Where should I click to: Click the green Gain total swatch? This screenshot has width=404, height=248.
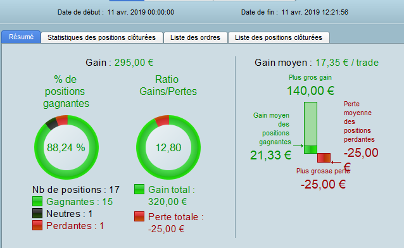coord(139,189)
